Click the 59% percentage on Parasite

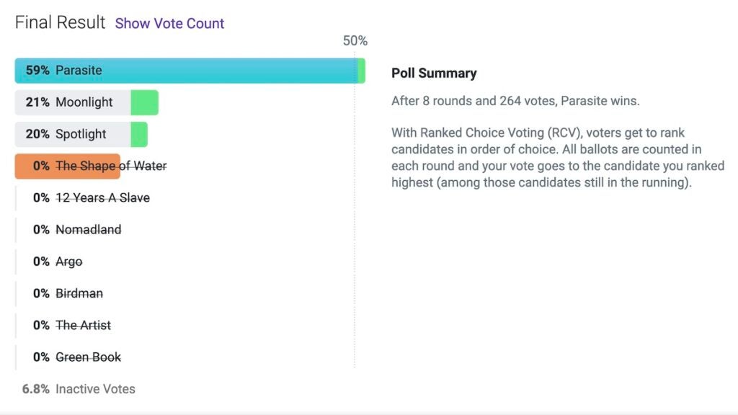(37, 71)
